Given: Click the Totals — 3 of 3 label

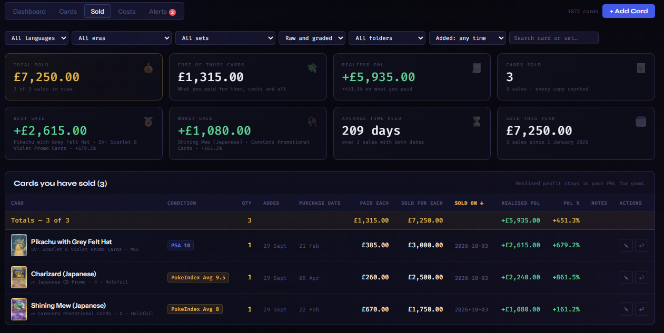Looking at the screenshot, I should [x=40, y=220].
